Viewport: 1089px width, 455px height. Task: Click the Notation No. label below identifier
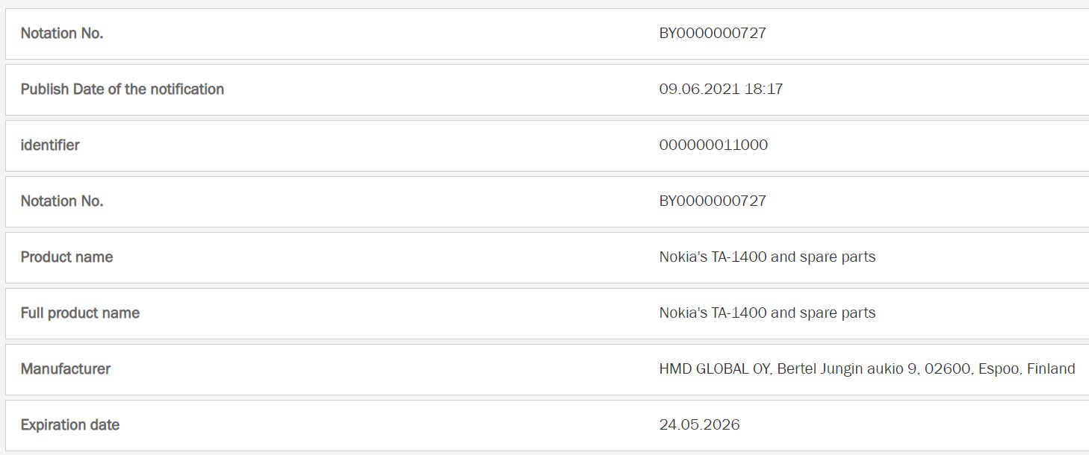click(x=62, y=201)
